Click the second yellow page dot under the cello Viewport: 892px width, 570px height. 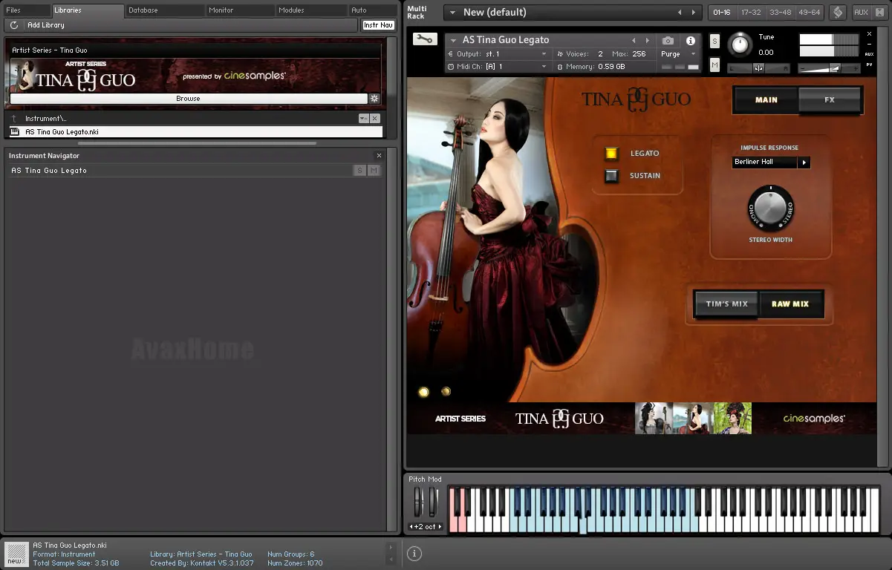(x=446, y=391)
